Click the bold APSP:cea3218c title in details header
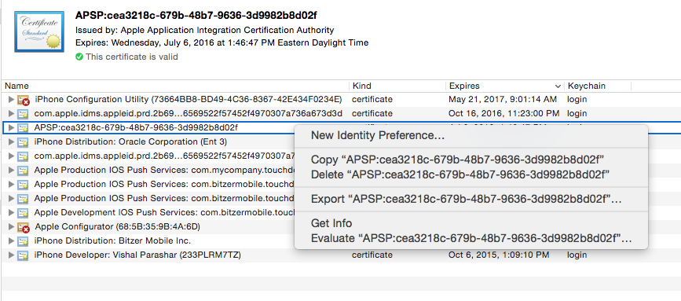The height and width of the screenshot is (301, 681). pos(196,15)
